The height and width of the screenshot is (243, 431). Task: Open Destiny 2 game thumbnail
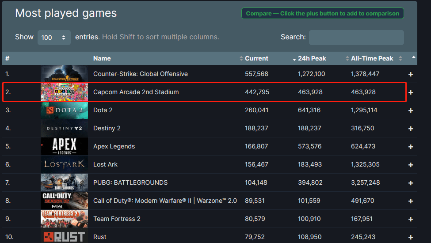(x=65, y=128)
